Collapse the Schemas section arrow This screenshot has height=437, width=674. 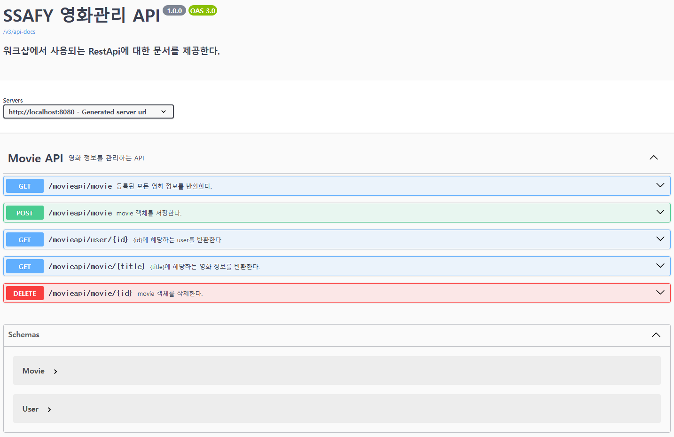point(656,335)
